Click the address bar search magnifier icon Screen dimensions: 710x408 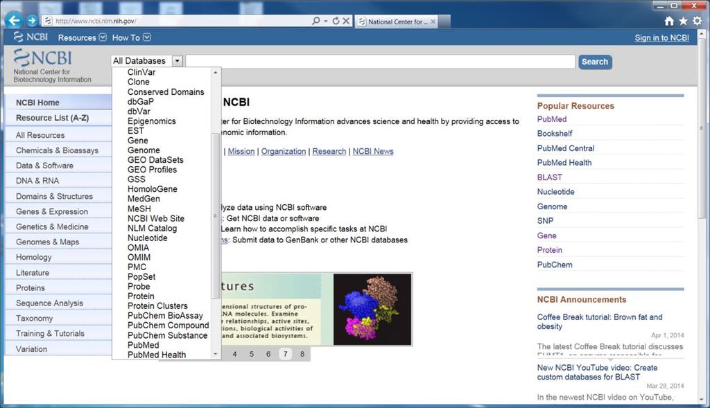pyautogui.click(x=315, y=21)
